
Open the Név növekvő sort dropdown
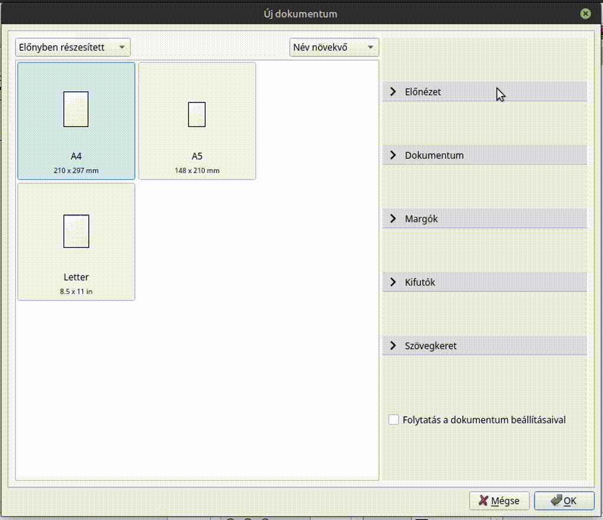333,47
